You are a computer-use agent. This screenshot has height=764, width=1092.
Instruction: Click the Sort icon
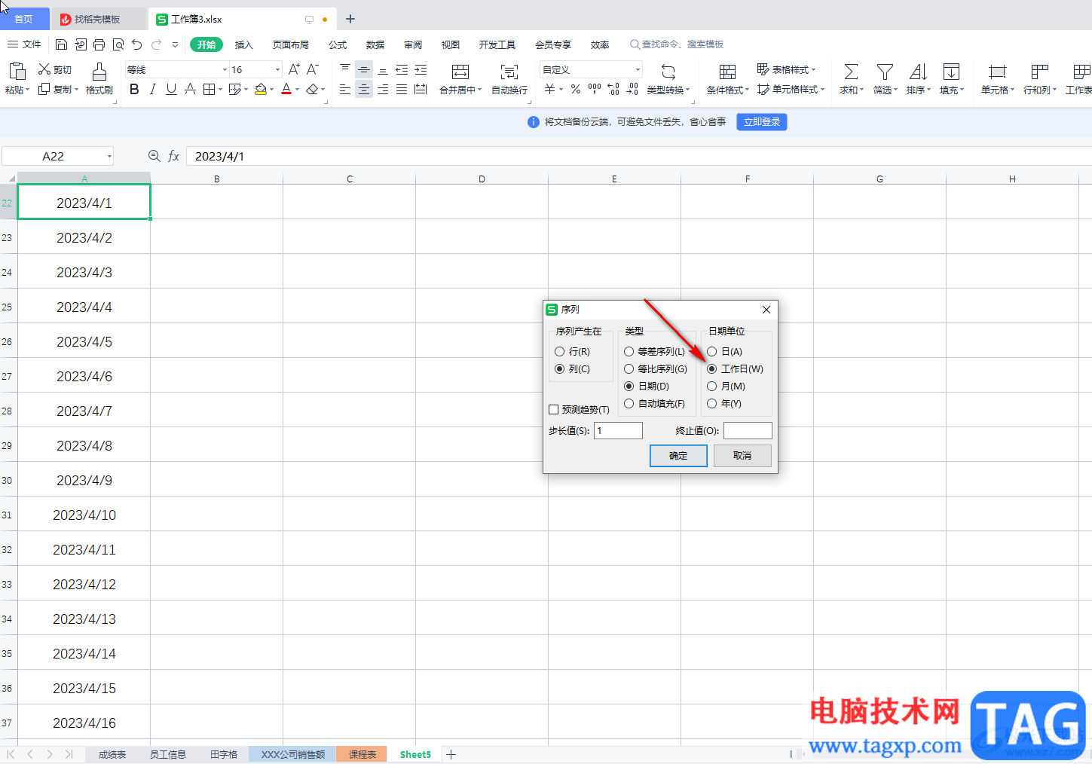[918, 72]
